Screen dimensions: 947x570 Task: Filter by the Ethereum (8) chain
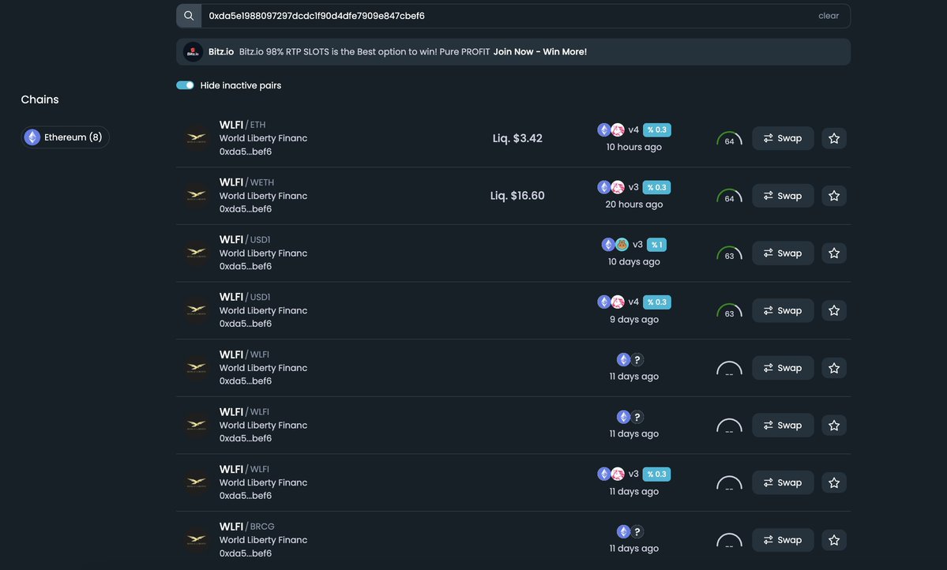click(x=66, y=137)
